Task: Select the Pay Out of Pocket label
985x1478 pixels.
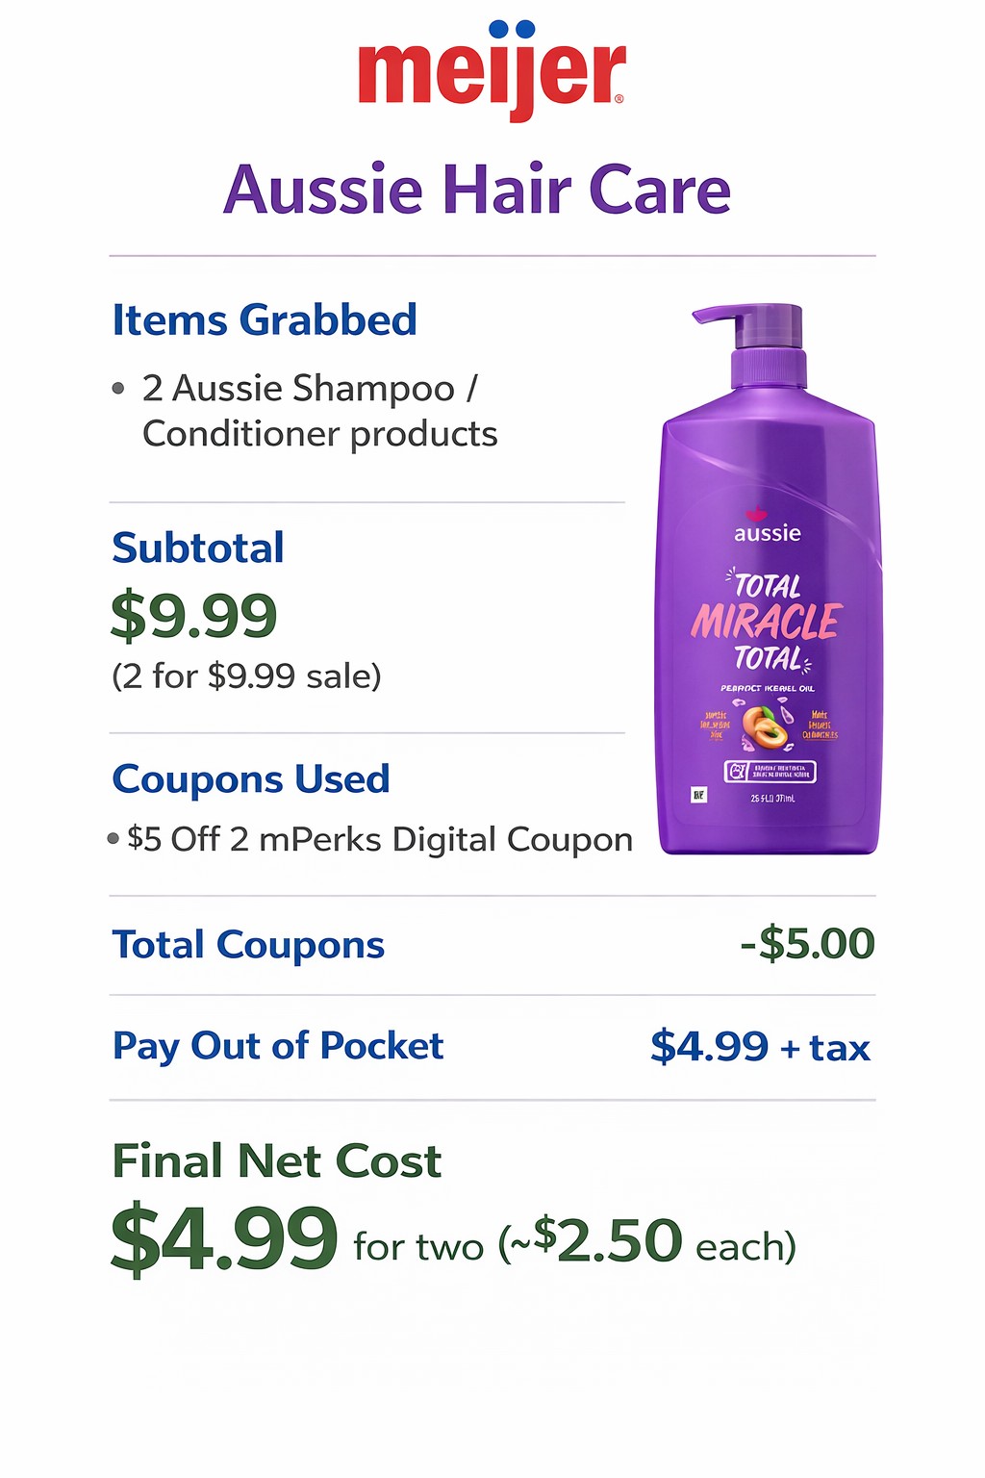Action: (x=278, y=1046)
